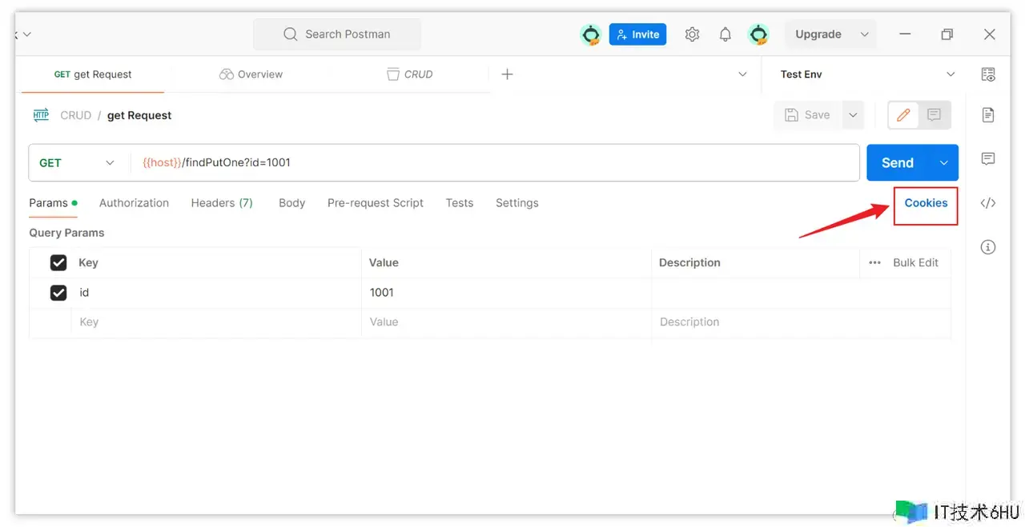Click CRUD in the breadcrumb
This screenshot has width=1025, height=527.
click(76, 115)
